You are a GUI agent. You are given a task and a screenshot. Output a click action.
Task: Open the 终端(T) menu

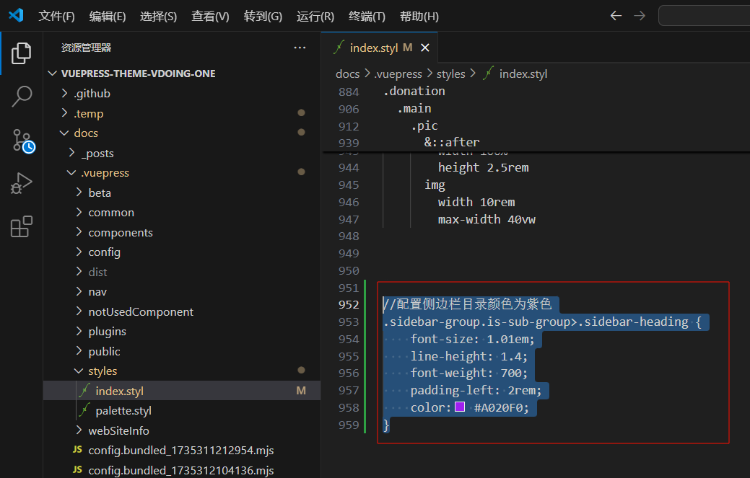367,17
